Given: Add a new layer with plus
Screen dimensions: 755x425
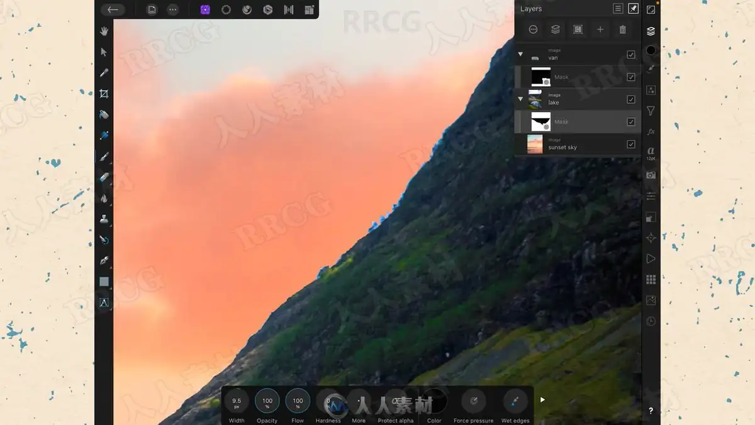Looking at the screenshot, I should (x=600, y=30).
